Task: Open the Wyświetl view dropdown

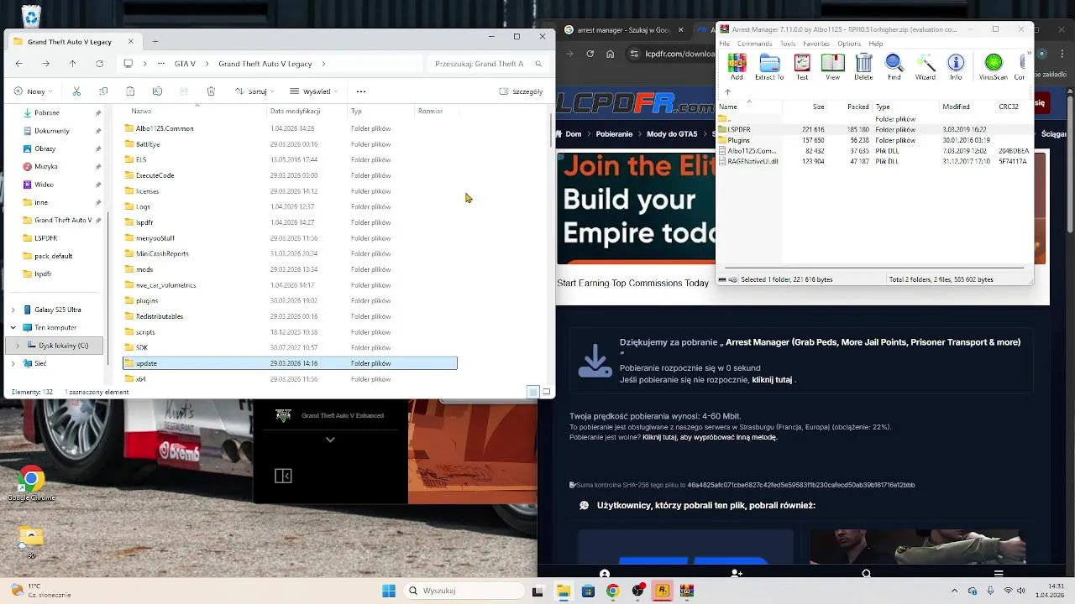Action: click(x=314, y=91)
